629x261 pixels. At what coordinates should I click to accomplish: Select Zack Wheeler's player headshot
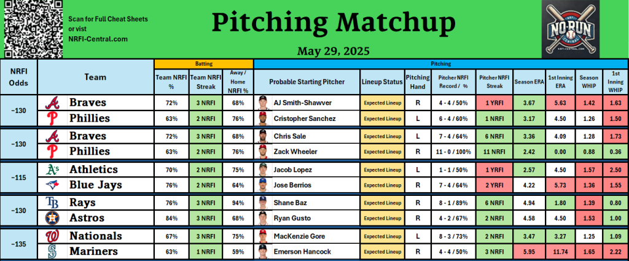[x=263, y=152]
